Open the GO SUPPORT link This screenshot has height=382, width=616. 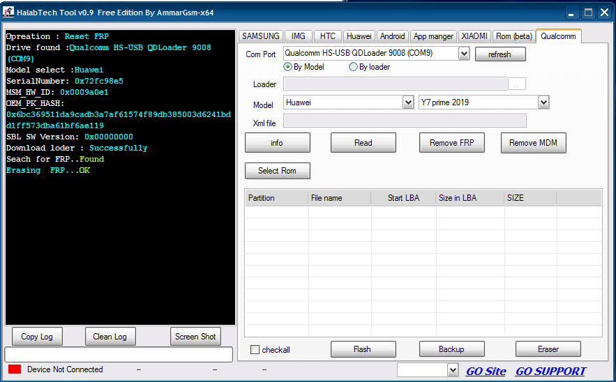tap(550, 371)
